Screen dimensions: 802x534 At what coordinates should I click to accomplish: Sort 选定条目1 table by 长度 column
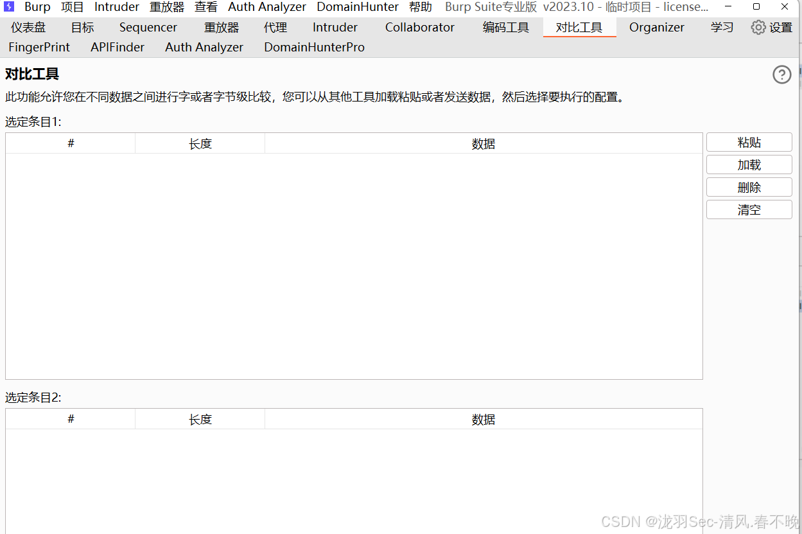pos(200,143)
